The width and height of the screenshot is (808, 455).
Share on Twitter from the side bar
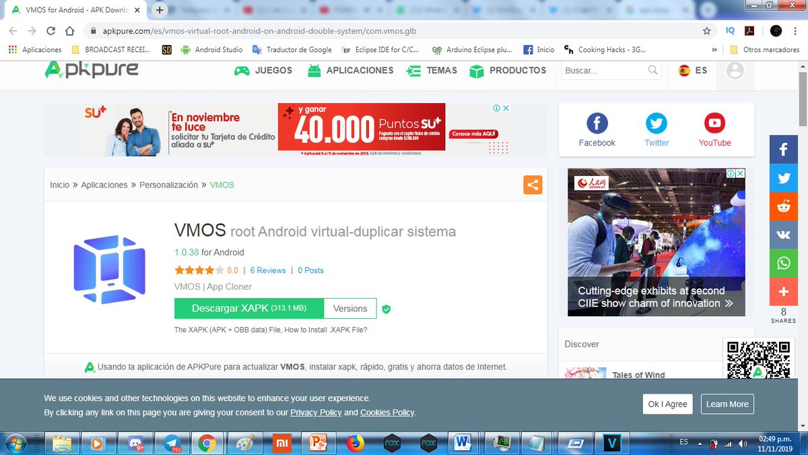pyautogui.click(x=784, y=178)
